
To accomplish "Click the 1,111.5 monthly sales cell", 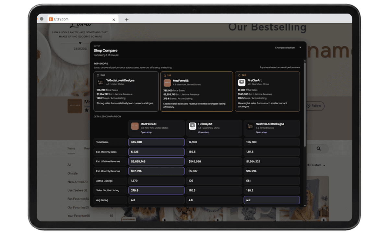I will (x=272, y=152).
